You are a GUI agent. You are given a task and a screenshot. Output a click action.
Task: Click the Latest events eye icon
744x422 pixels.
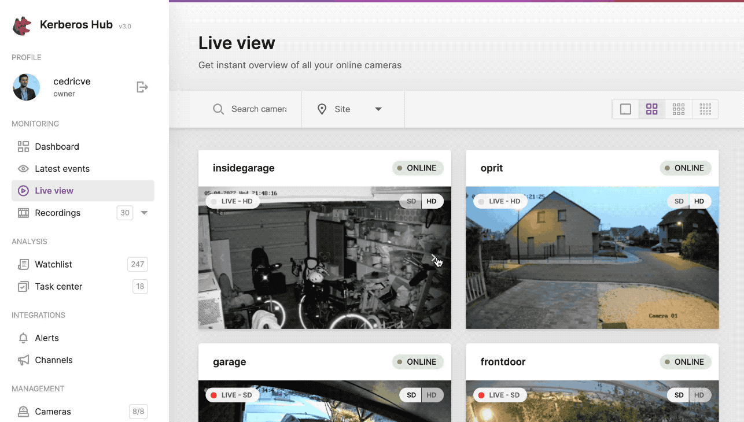[23, 169]
